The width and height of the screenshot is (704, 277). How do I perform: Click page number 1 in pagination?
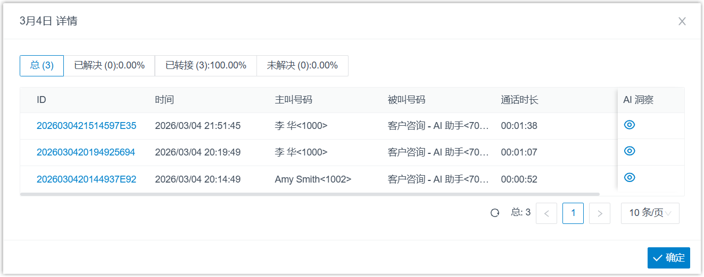click(x=573, y=213)
